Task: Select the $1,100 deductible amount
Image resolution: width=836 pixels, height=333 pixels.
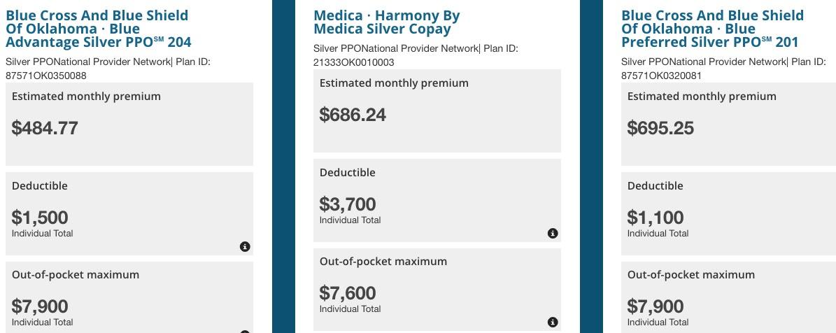Action: (656, 218)
